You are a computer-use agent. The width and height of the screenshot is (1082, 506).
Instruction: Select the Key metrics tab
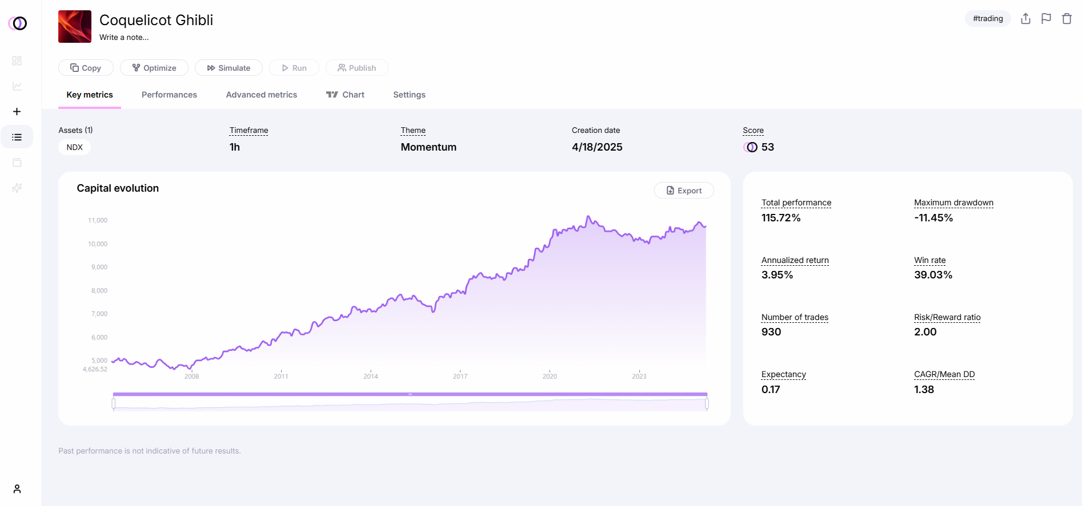pyautogui.click(x=90, y=95)
